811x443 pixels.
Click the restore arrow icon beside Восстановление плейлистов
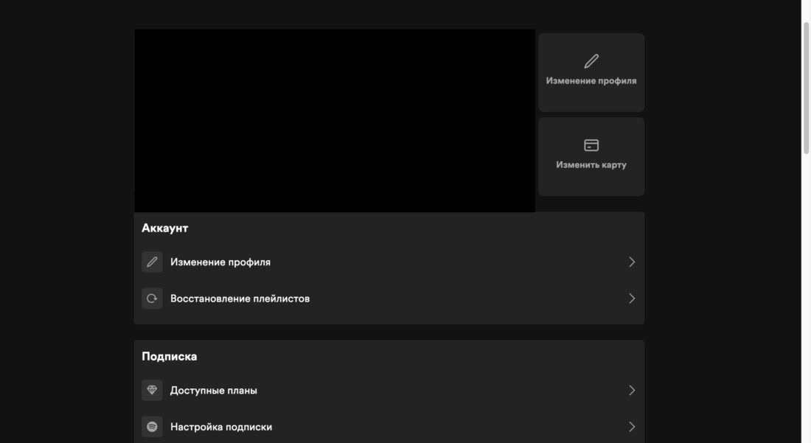click(152, 299)
